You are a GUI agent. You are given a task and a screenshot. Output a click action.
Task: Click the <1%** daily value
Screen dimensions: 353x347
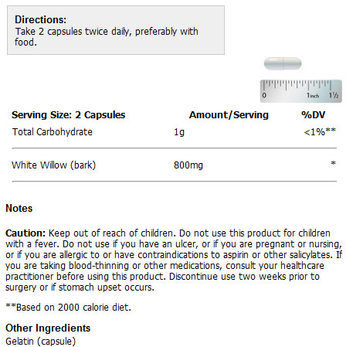[320, 131]
